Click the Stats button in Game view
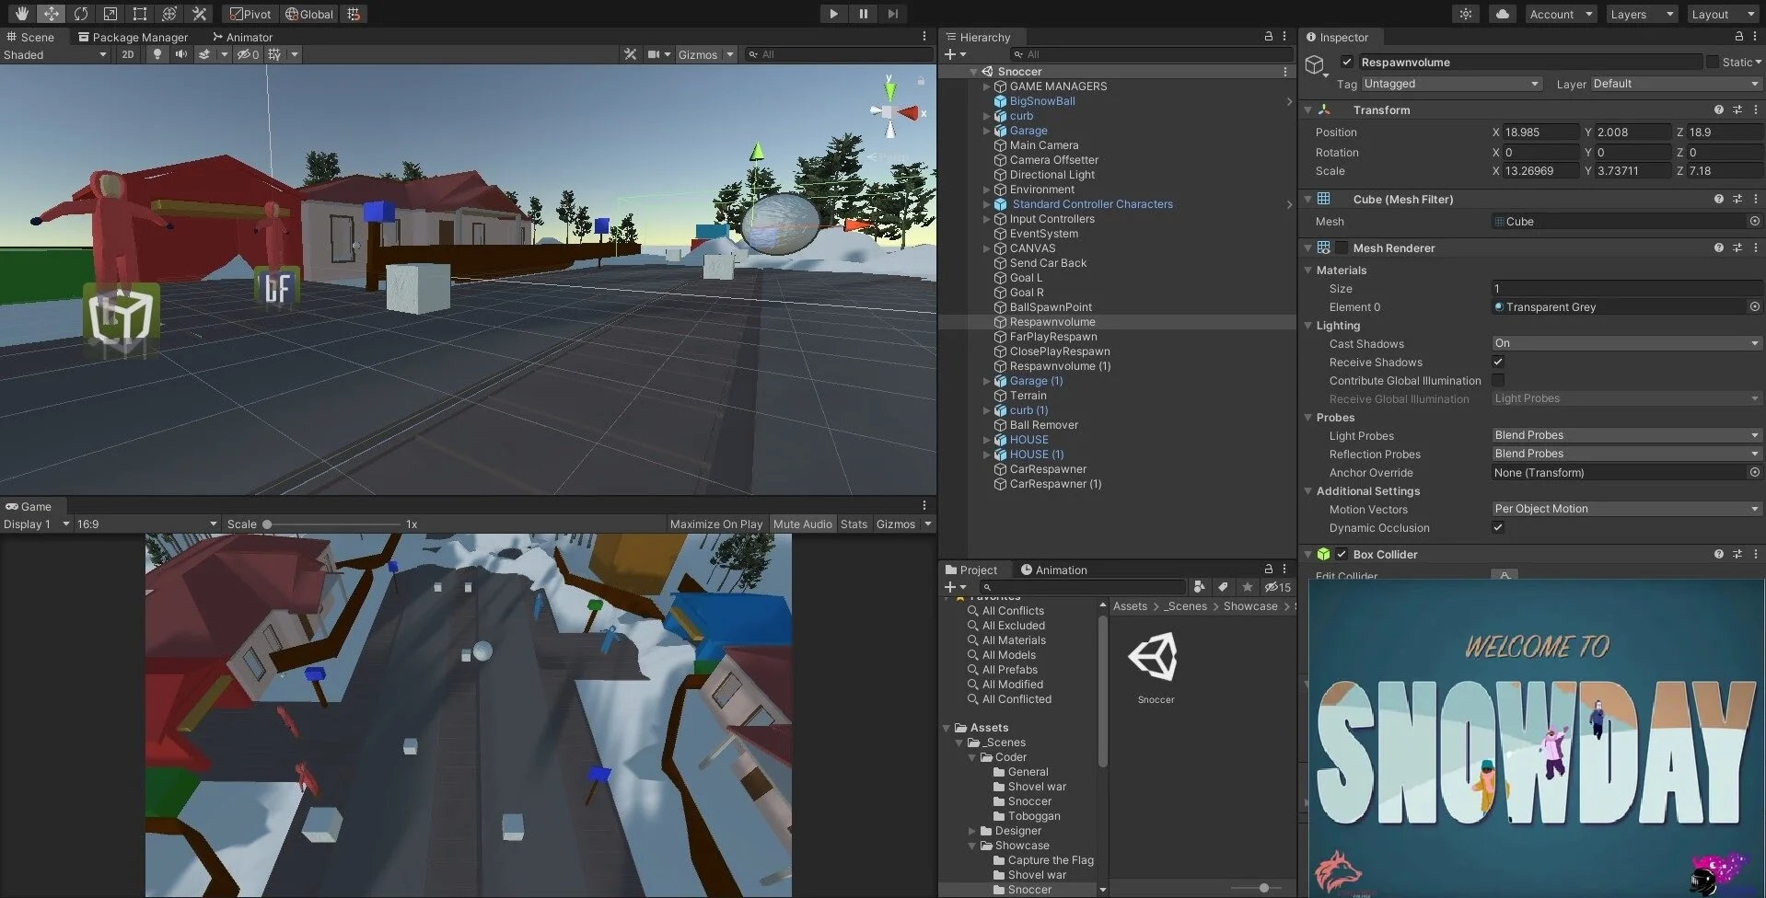 tap(854, 524)
